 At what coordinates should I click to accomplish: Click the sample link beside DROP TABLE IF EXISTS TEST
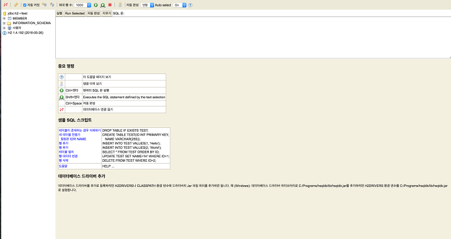pyautogui.click(x=80, y=131)
